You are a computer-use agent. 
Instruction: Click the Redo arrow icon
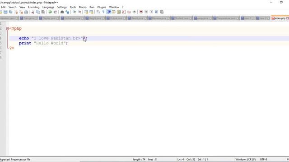point(55,12)
